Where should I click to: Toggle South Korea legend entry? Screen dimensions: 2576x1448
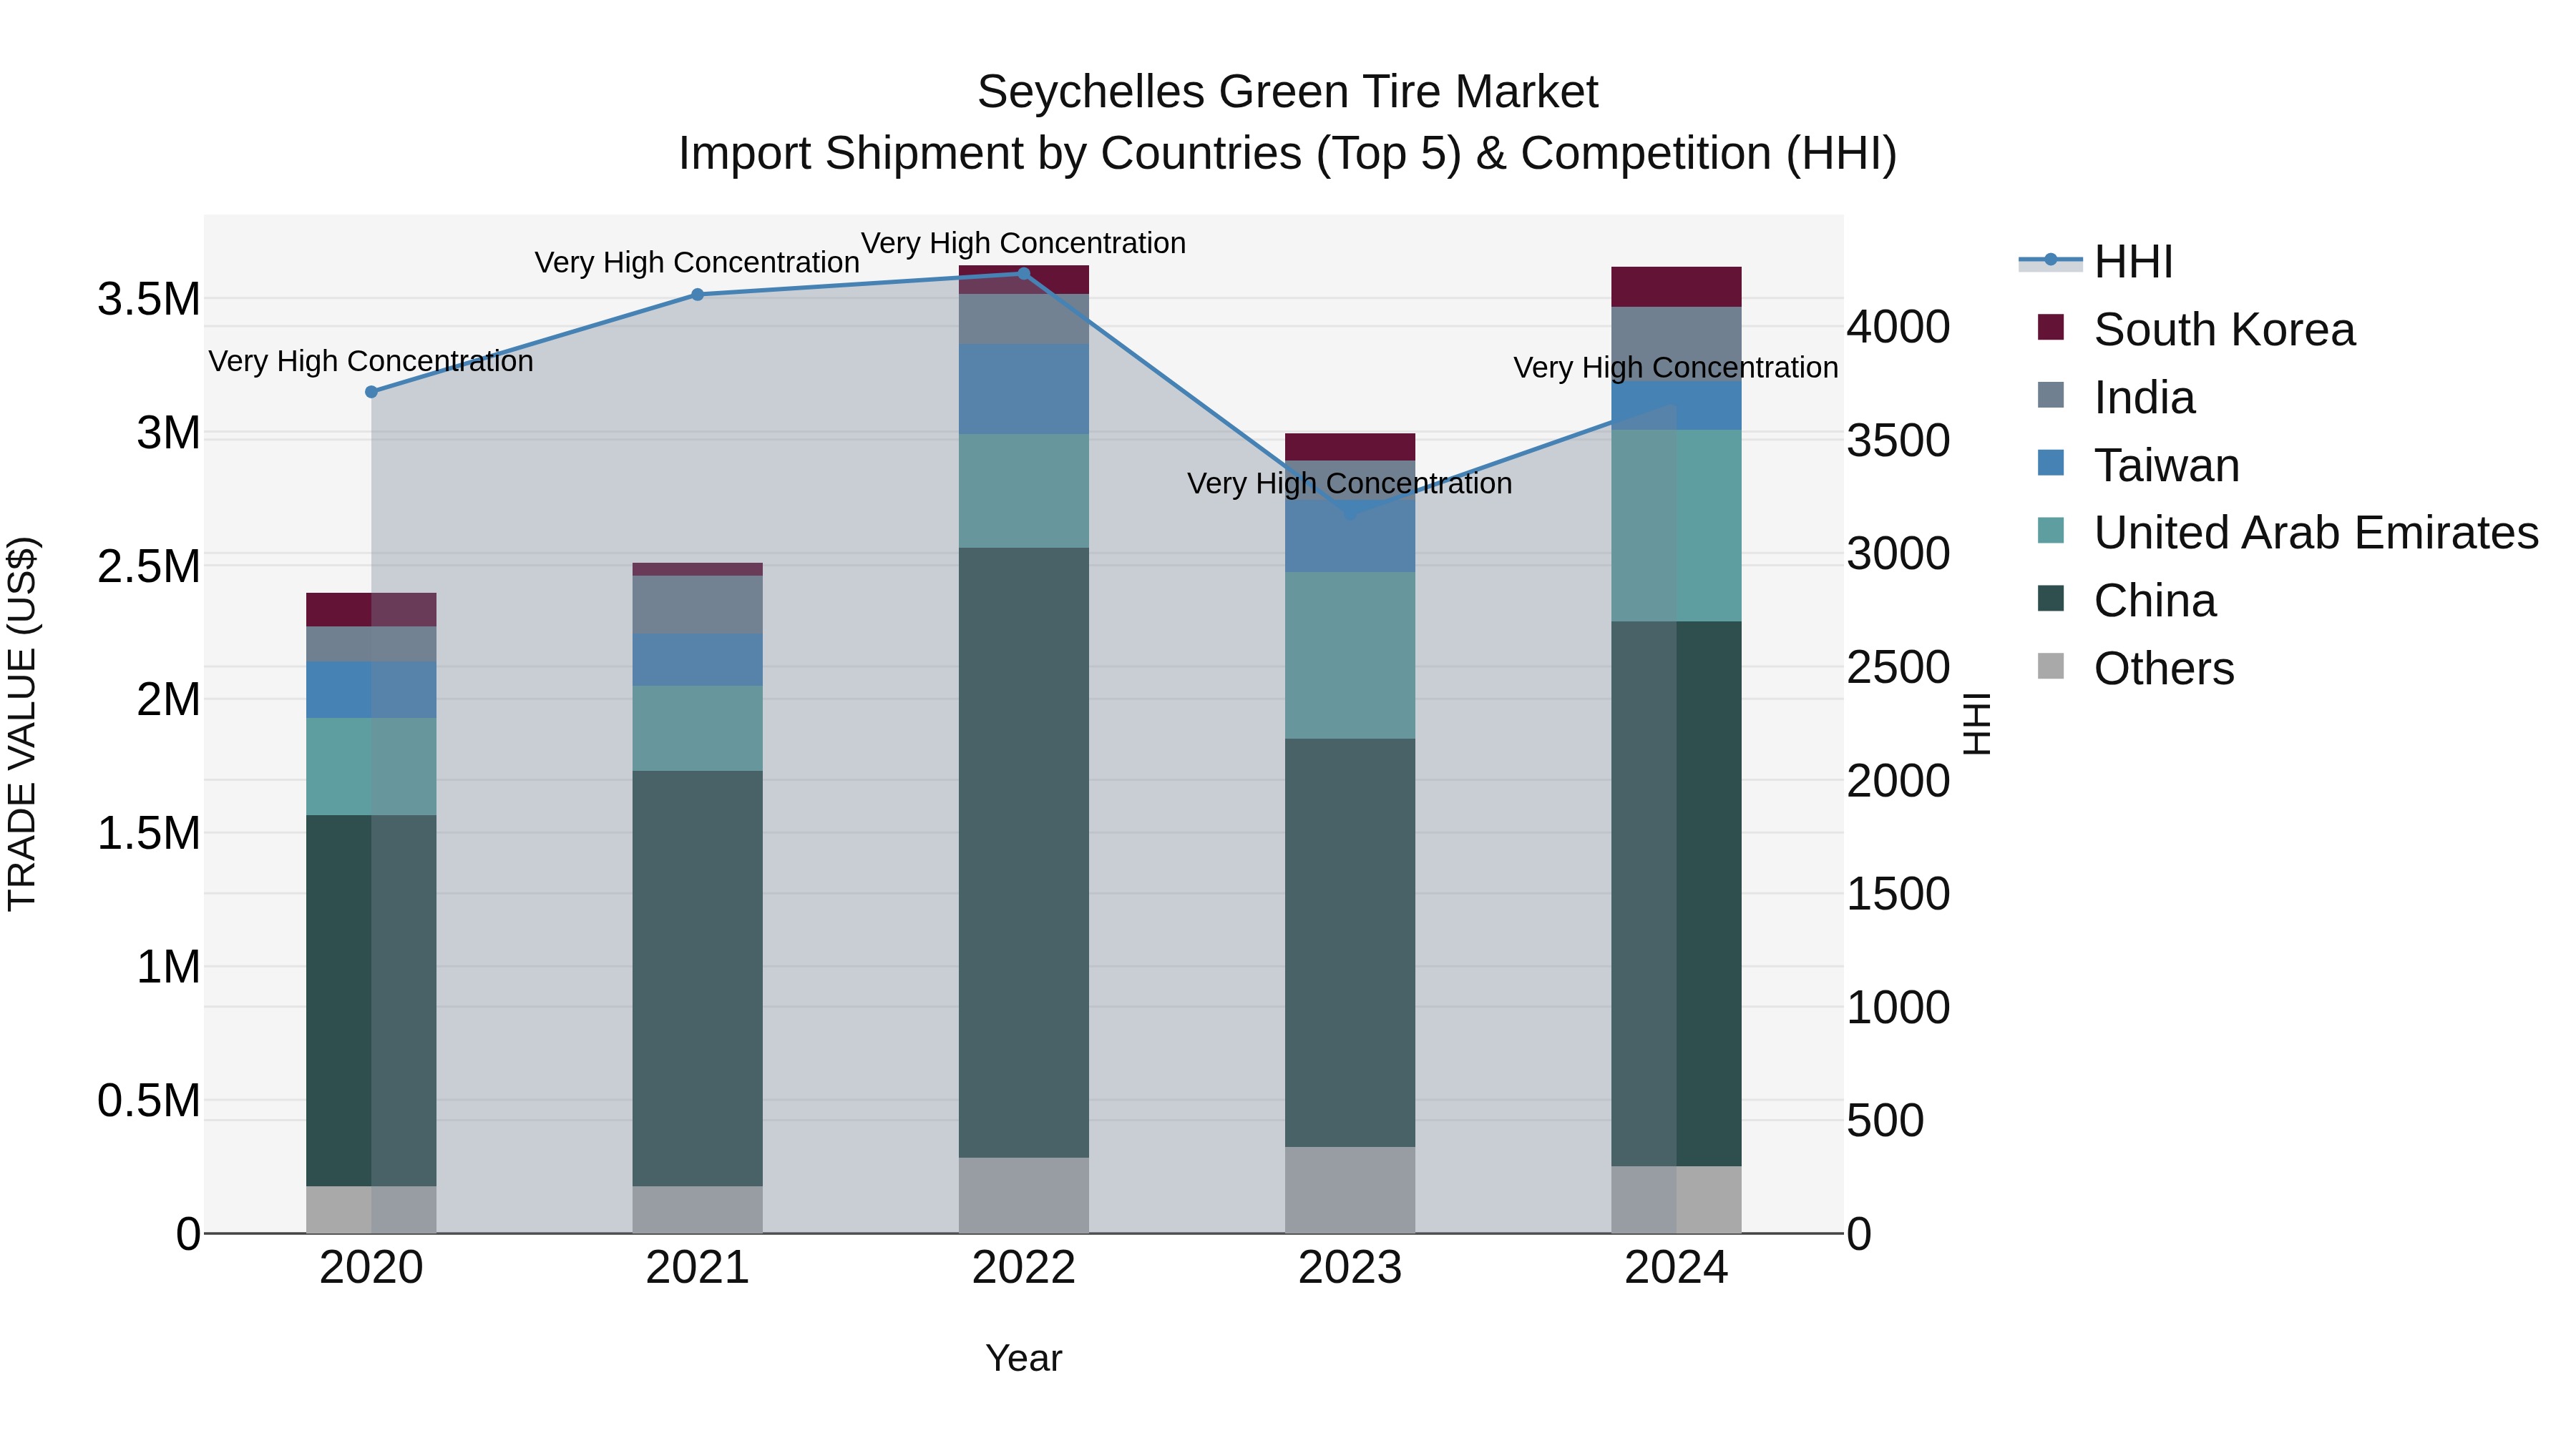tap(2196, 330)
